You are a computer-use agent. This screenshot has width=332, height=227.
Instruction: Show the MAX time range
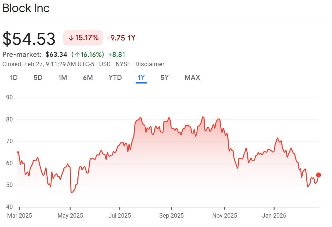coord(192,78)
